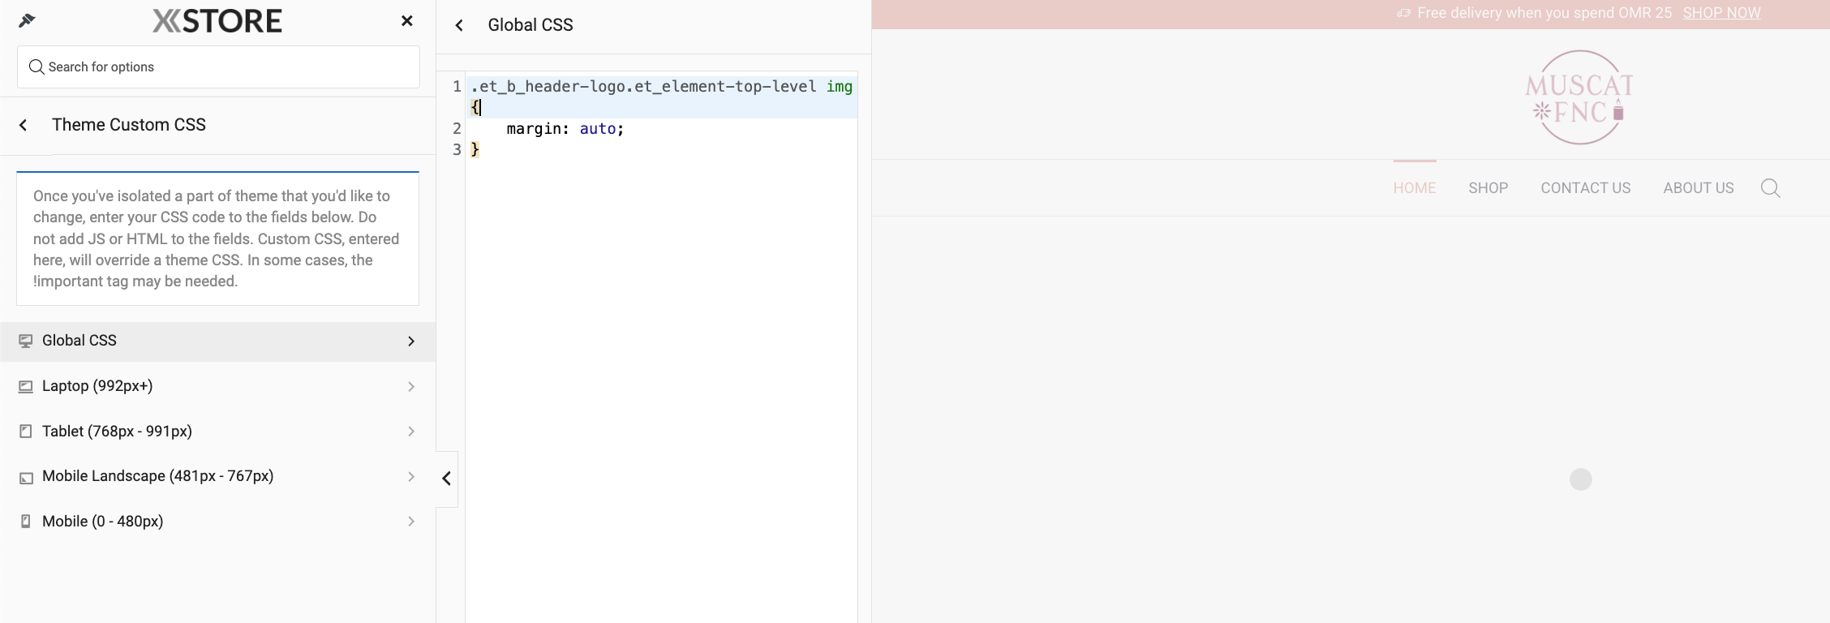Go back from the Global CSS editor panel
This screenshot has height=623, width=1830.
[459, 25]
